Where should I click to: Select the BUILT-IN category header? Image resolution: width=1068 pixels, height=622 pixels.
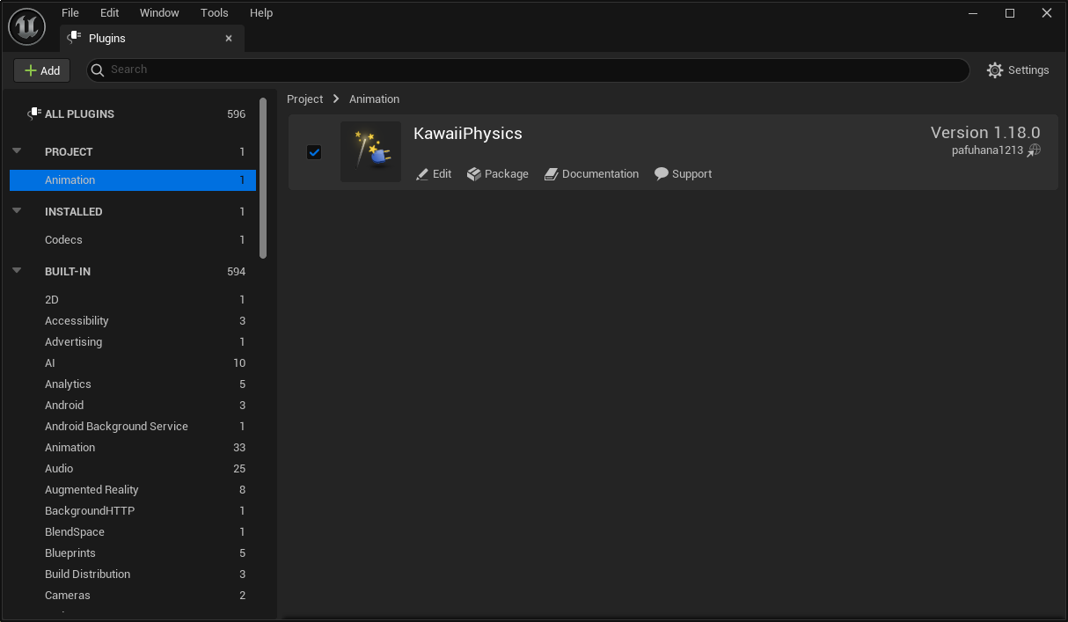coord(133,272)
